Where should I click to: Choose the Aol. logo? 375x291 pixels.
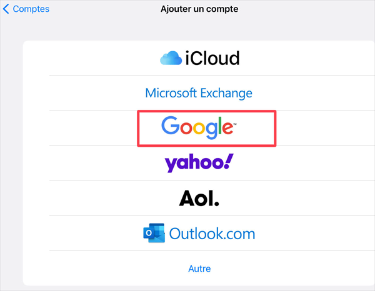coord(199,199)
